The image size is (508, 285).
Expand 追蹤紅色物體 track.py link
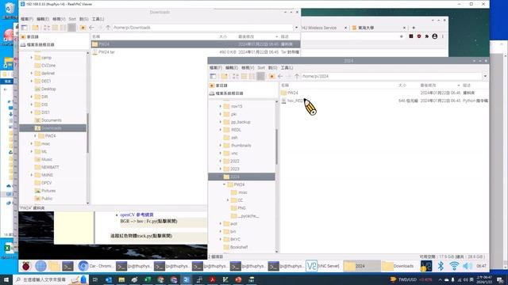point(141,236)
